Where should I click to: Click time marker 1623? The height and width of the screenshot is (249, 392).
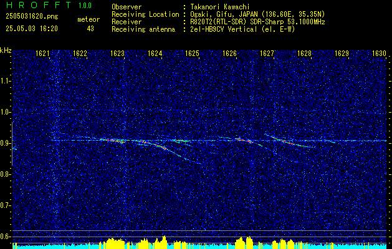(x=117, y=54)
